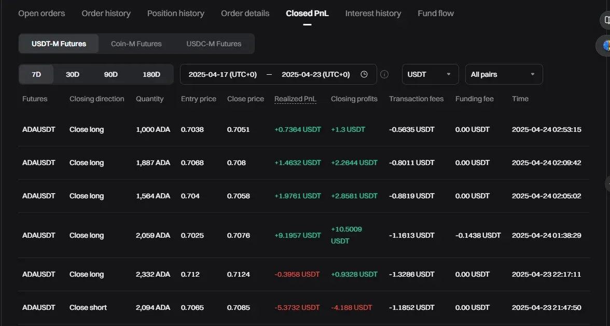Screen dimensions: 610x326
Task: Select the 180D time range
Action: 151,74
